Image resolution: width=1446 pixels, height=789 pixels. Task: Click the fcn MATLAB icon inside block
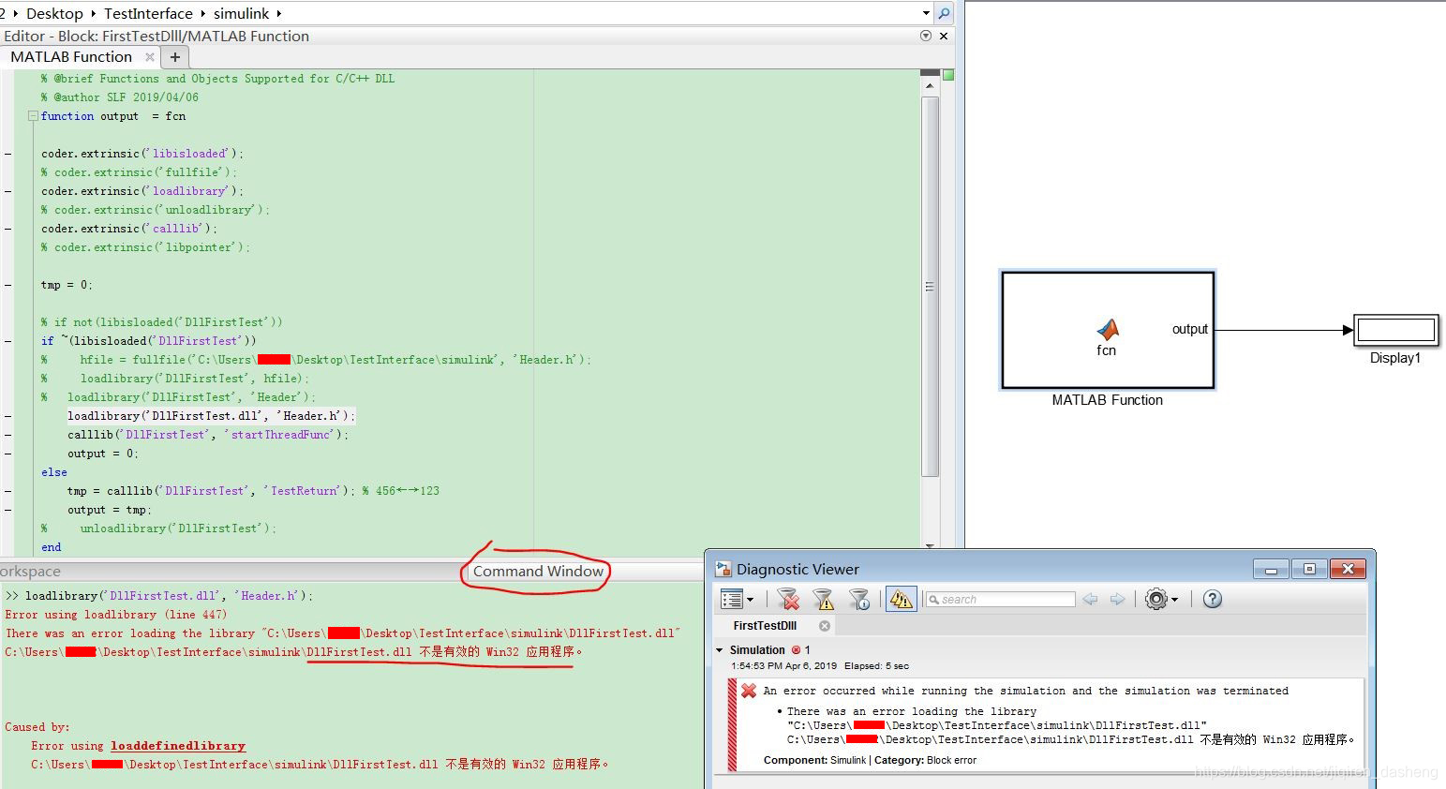point(1108,329)
